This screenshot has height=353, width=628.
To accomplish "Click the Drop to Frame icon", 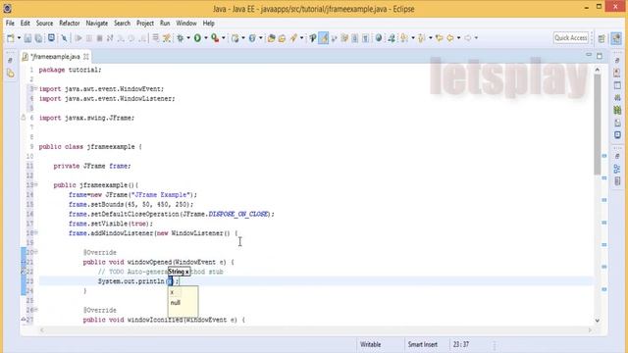I will 155,38.
